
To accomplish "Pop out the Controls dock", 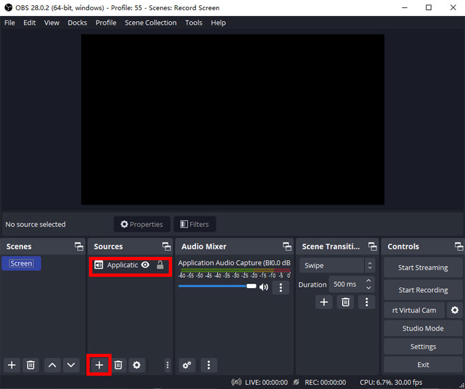I will (x=459, y=246).
